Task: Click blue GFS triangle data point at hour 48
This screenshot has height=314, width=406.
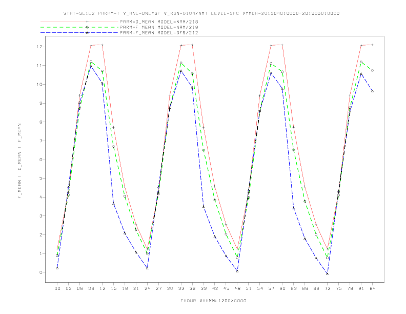Action: pos(237,271)
